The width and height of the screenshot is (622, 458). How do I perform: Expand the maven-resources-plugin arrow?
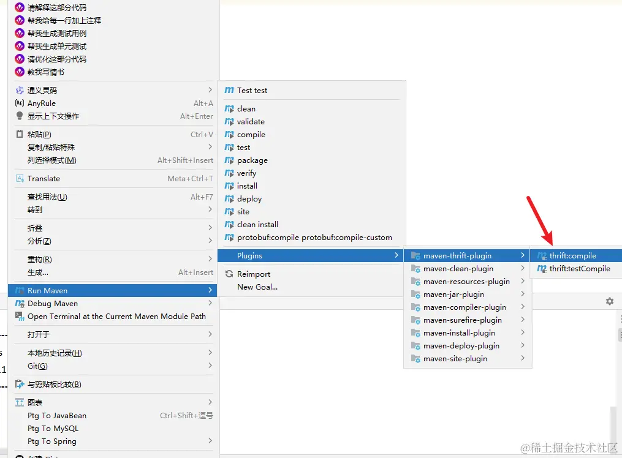[x=523, y=281]
